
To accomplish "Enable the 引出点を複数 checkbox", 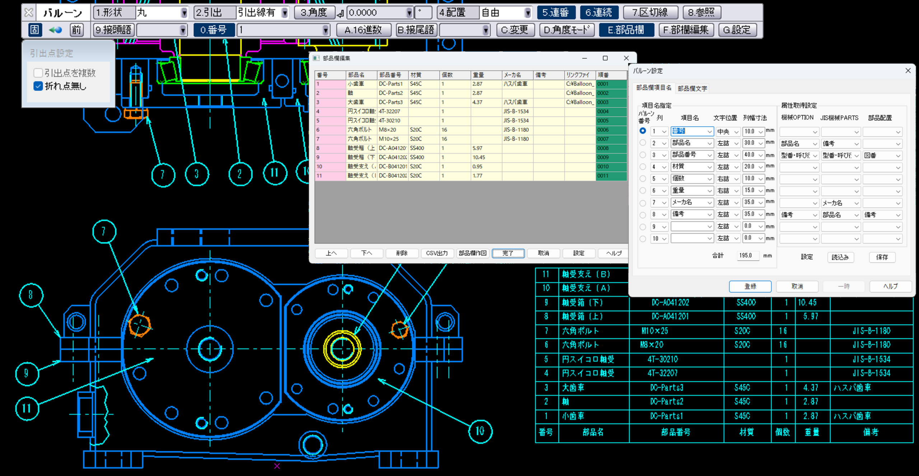I will [x=38, y=73].
